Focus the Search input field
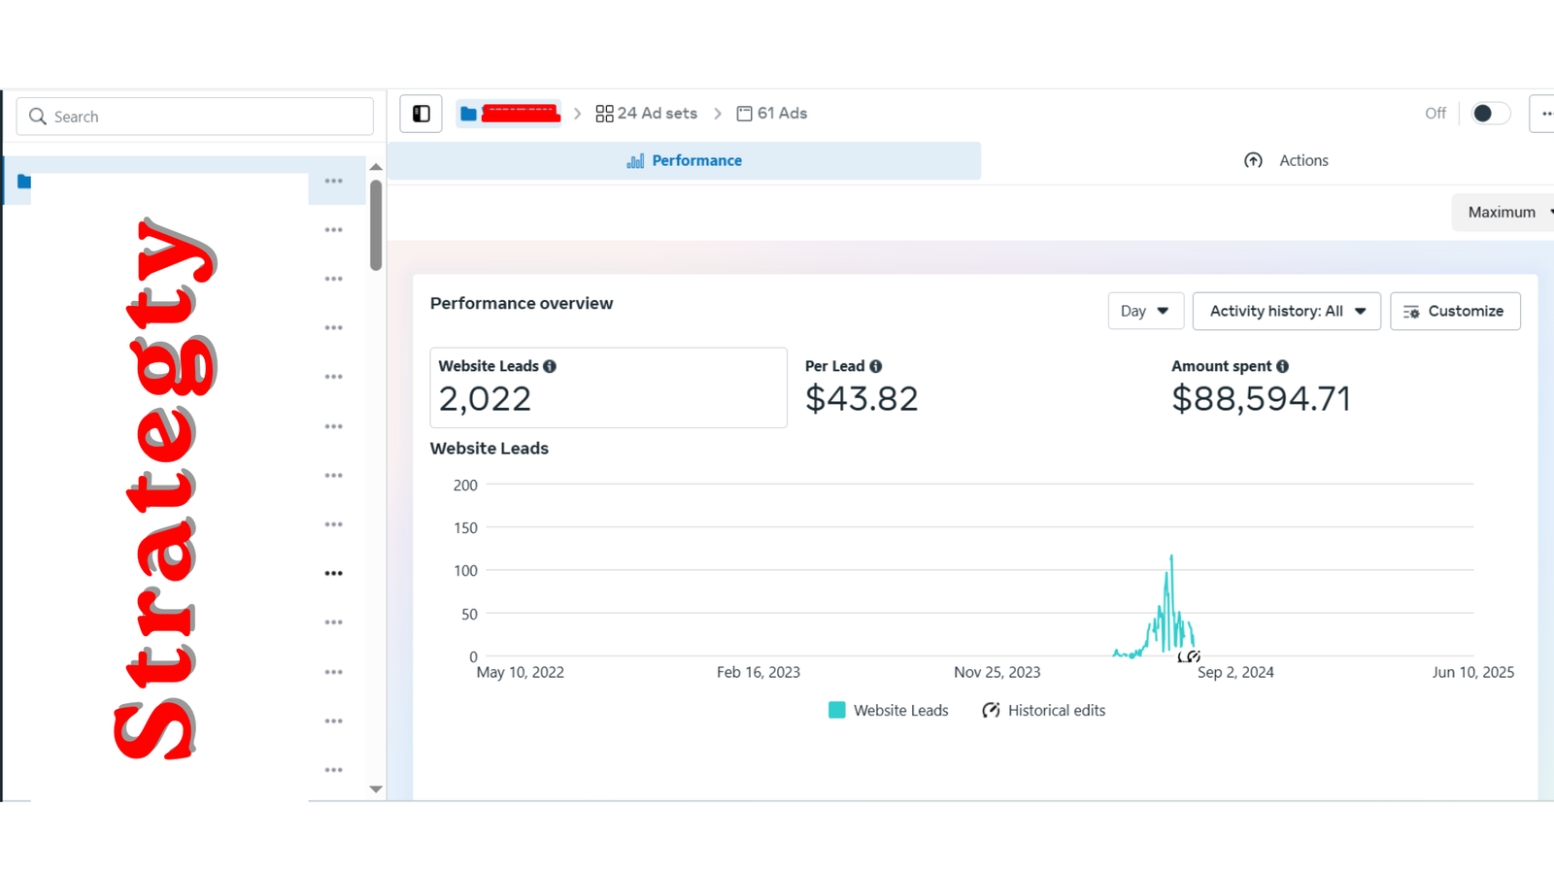 pyautogui.click(x=195, y=117)
